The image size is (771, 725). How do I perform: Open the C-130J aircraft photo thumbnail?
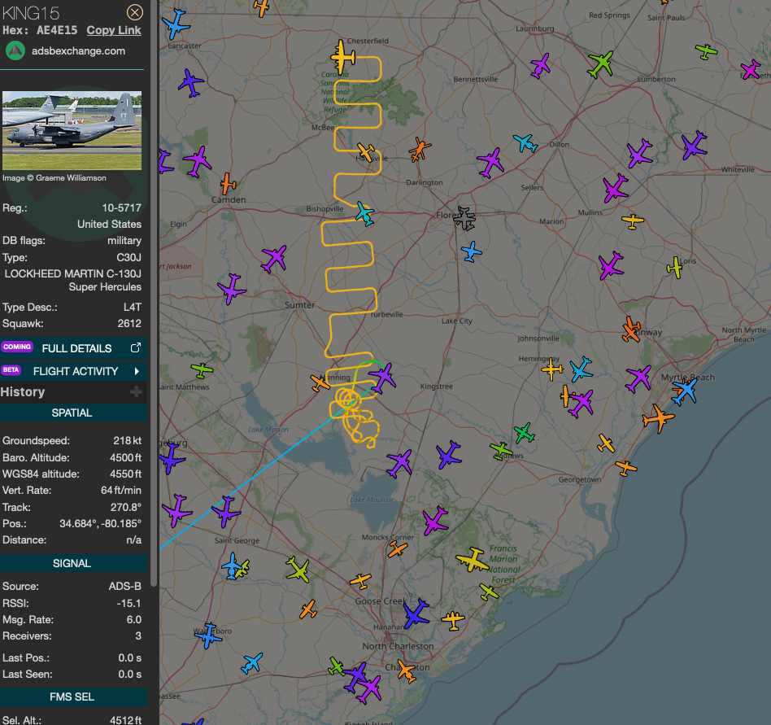point(72,130)
